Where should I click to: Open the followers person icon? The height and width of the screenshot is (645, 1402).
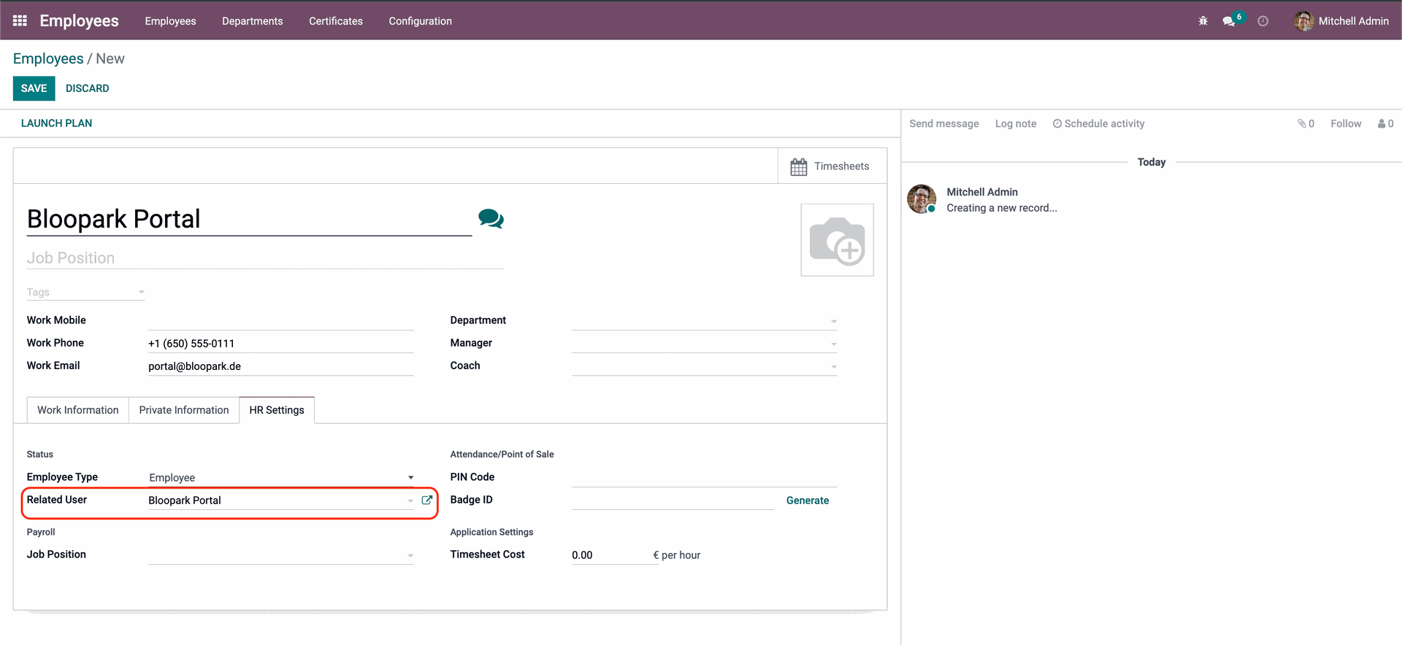tap(1385, 124)
